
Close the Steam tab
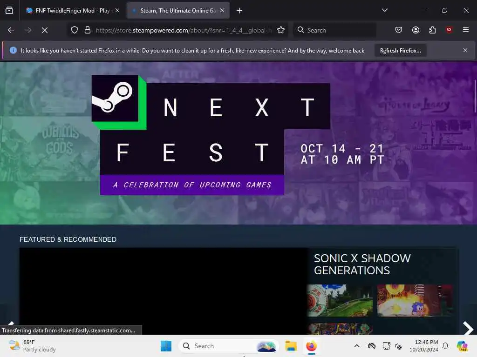(222, 11)
